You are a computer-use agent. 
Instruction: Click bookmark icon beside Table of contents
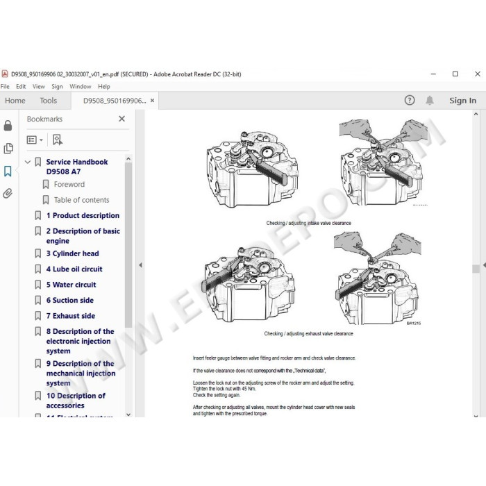(46, 200)
